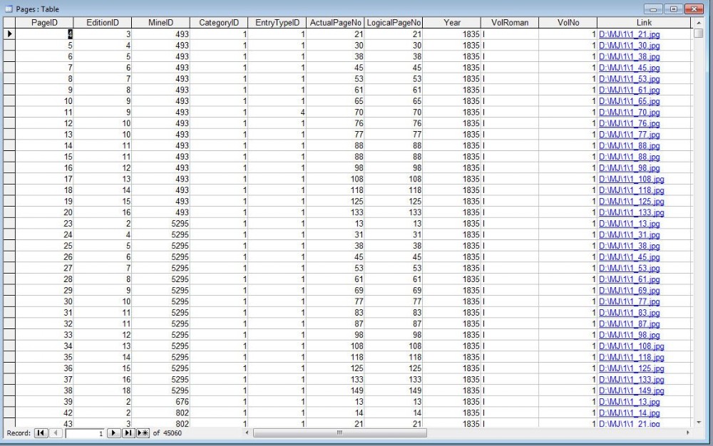Click the previous record navigation arrow
The height and width of the screenshot is (446, 713).
[x=56, y=432]
